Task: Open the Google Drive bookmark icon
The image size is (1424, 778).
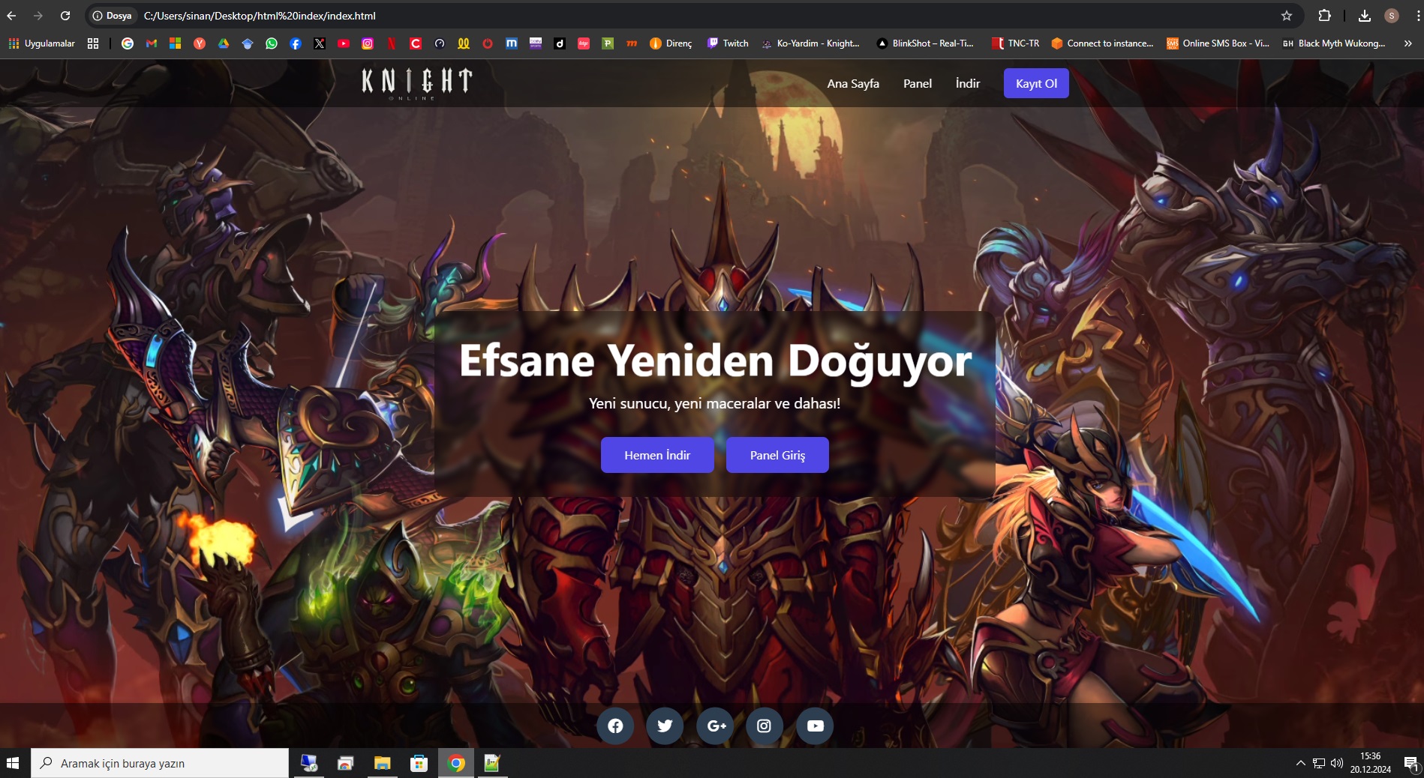Action: pyautogui.click(x=224, y=43)
